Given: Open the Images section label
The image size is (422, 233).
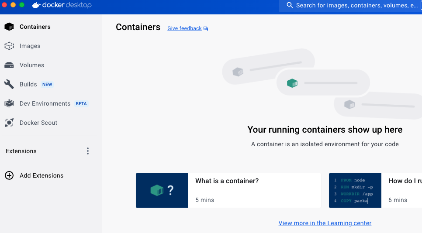Looking at the screenshot, I should coord(30,46).
